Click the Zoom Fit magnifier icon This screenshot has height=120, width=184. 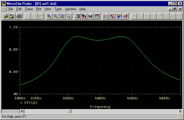click(x=69, y=16)
